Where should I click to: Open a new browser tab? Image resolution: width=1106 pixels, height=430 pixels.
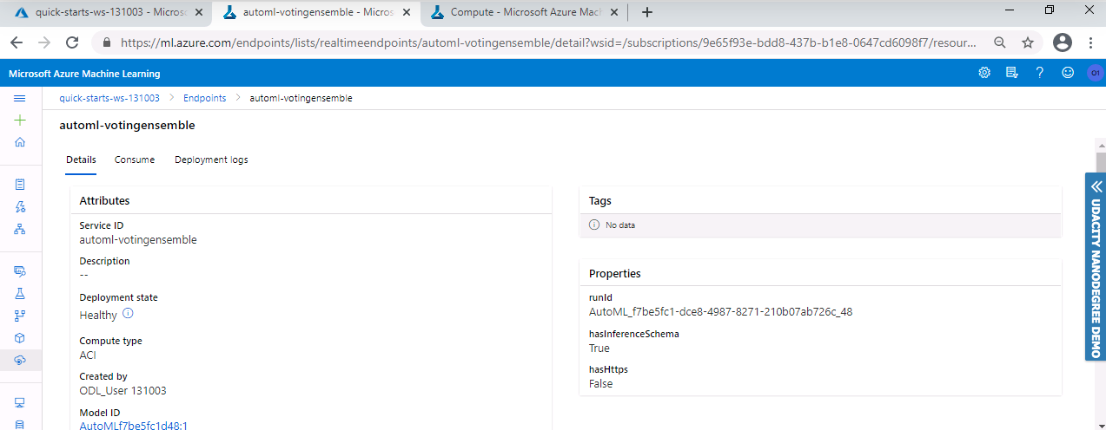click(x=646, y=12)
